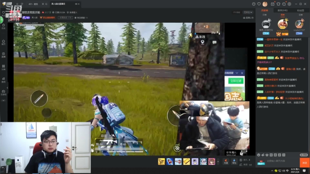Collapse the filter reminder popup's chevron
Image resolution: width=310 pixels, height=174 pixels.
coord(237,73)
